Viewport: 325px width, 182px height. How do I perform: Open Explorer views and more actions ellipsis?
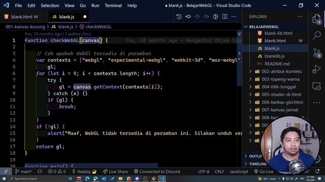tap(300, 17)
